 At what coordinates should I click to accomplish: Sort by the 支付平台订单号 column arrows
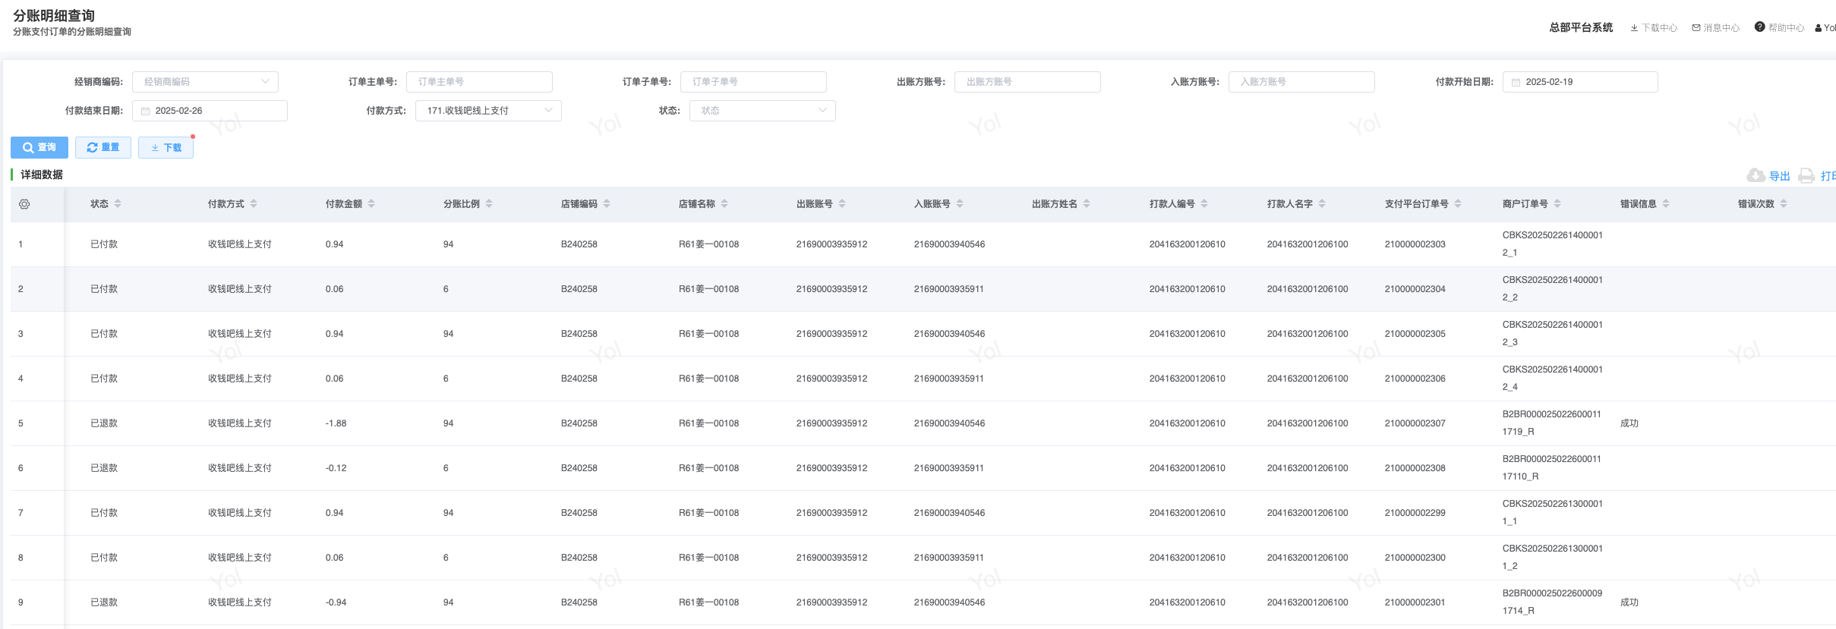click(1458, 204)
